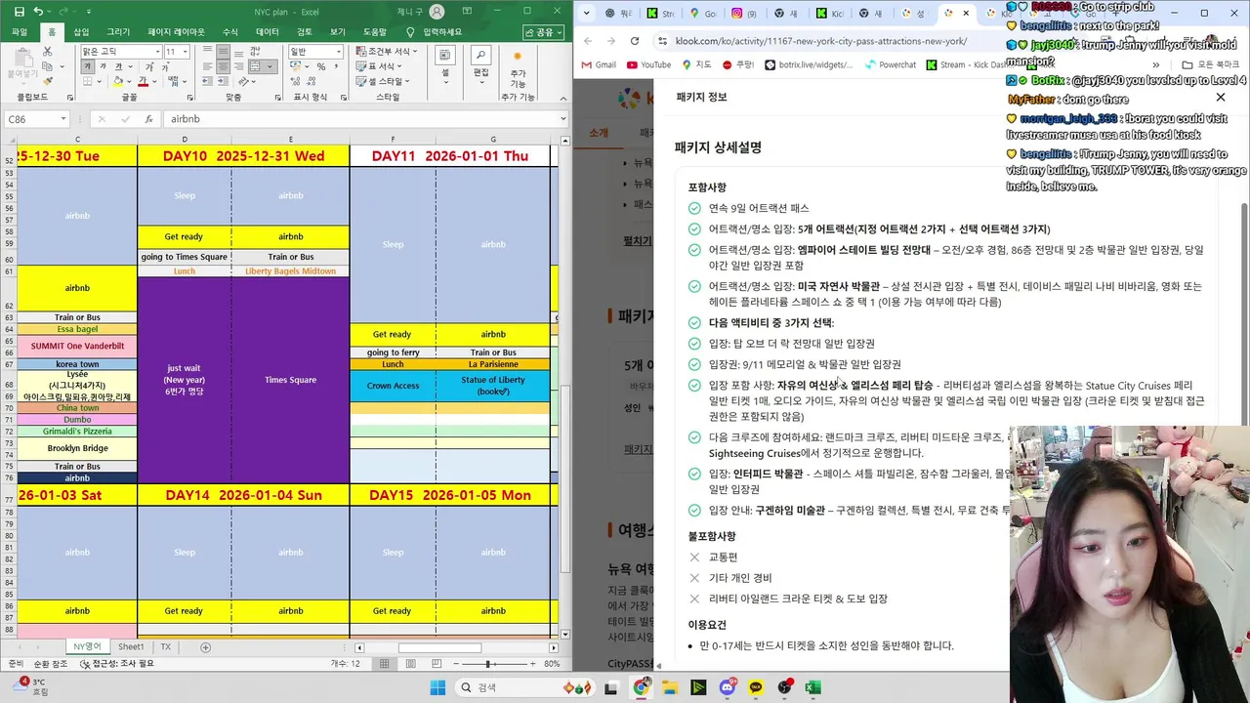The width and height of the screenshot is (1250, 703).
Task: Close the package info popup
Action: coord(1220,98)
